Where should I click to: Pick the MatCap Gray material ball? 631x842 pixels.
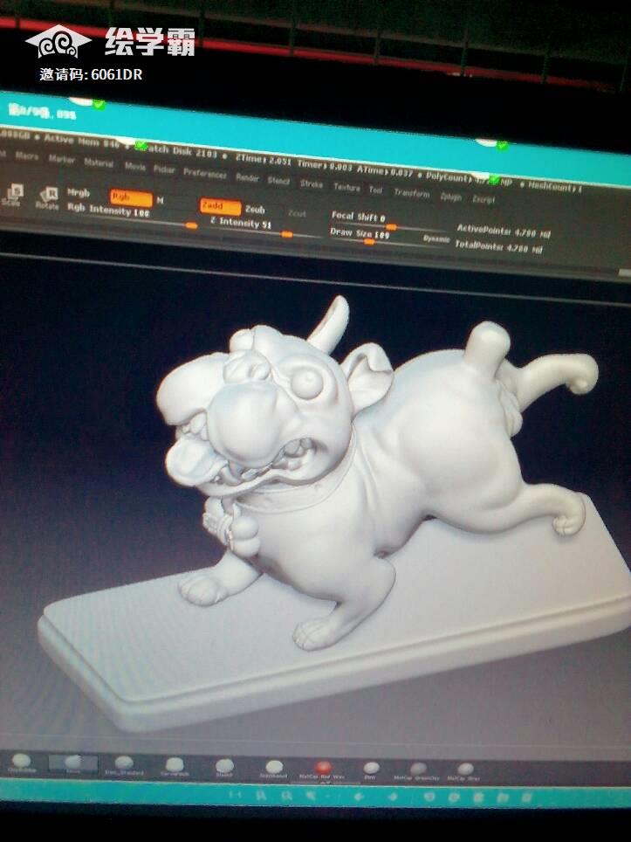(x=465, y=771)
